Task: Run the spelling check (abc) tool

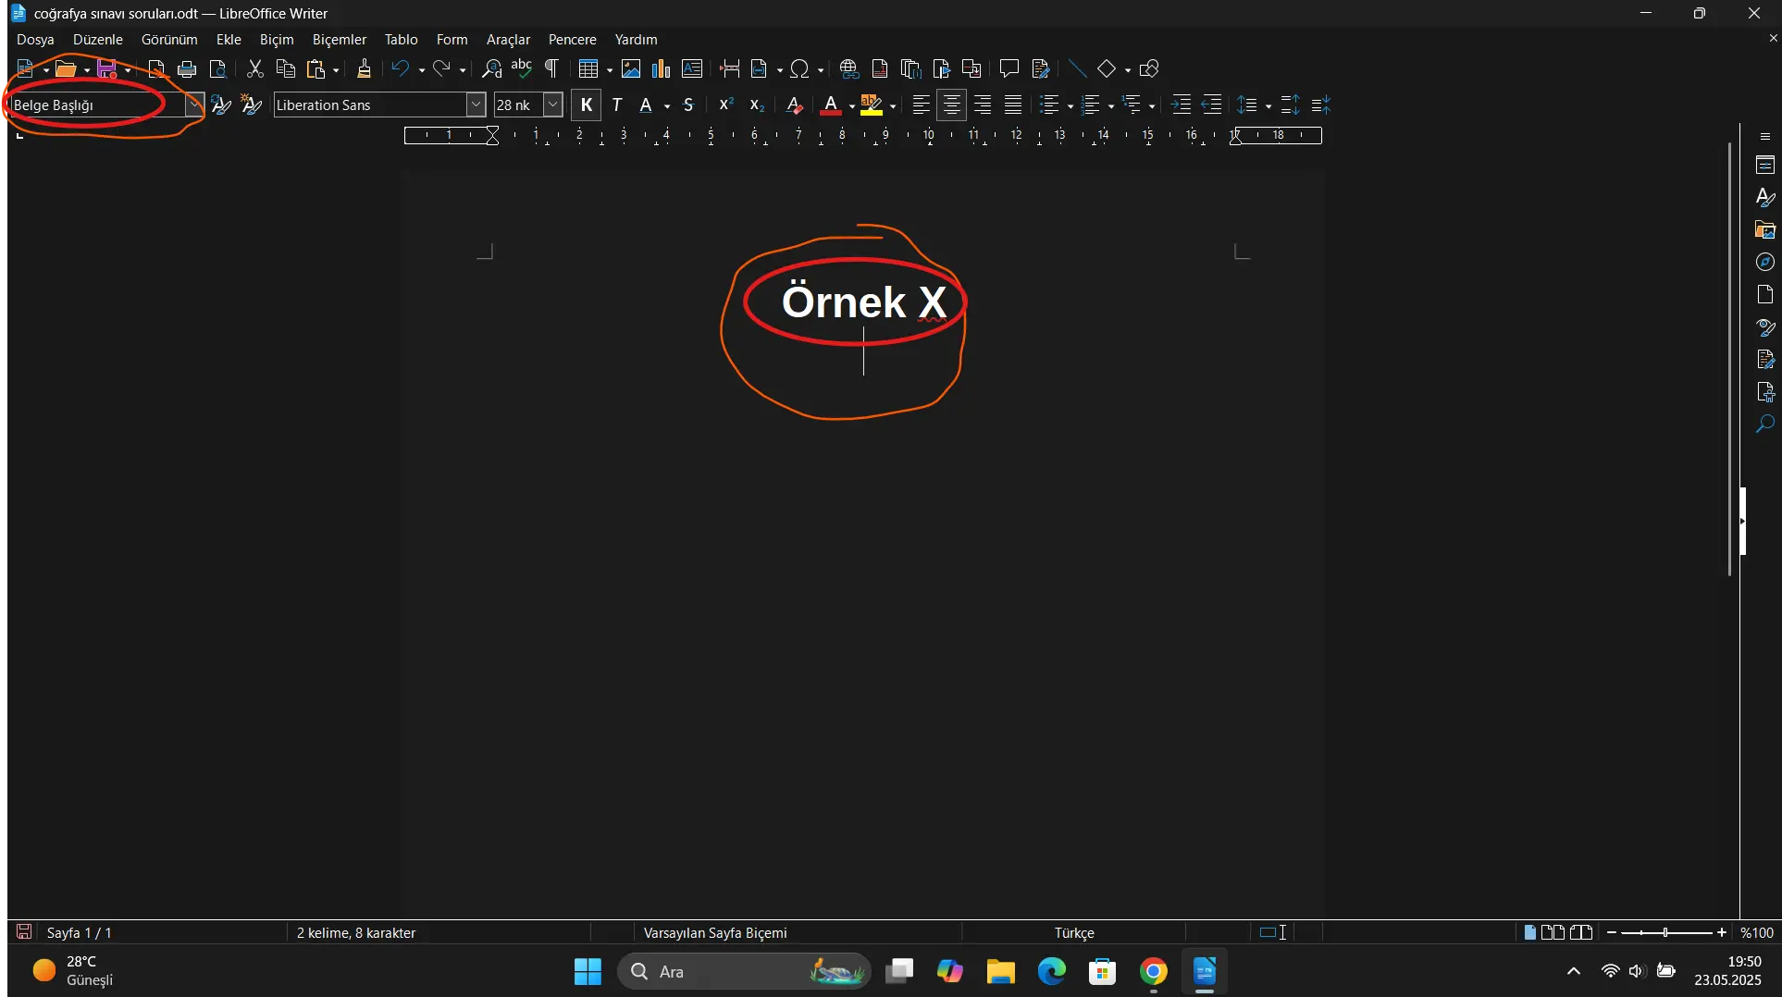Action: [x=522, y=68]
